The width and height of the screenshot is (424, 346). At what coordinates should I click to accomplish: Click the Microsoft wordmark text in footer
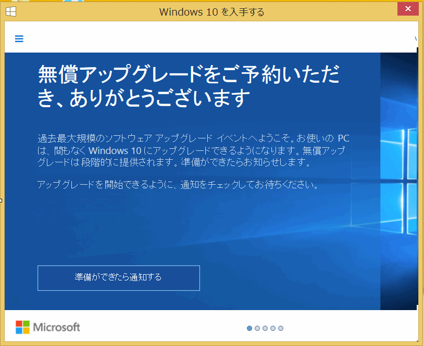[57, 327]
